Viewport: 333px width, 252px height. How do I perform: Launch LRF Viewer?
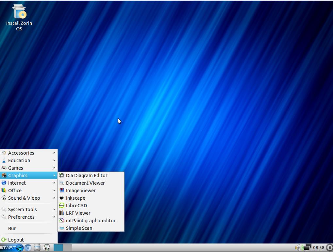coord(78,213)
